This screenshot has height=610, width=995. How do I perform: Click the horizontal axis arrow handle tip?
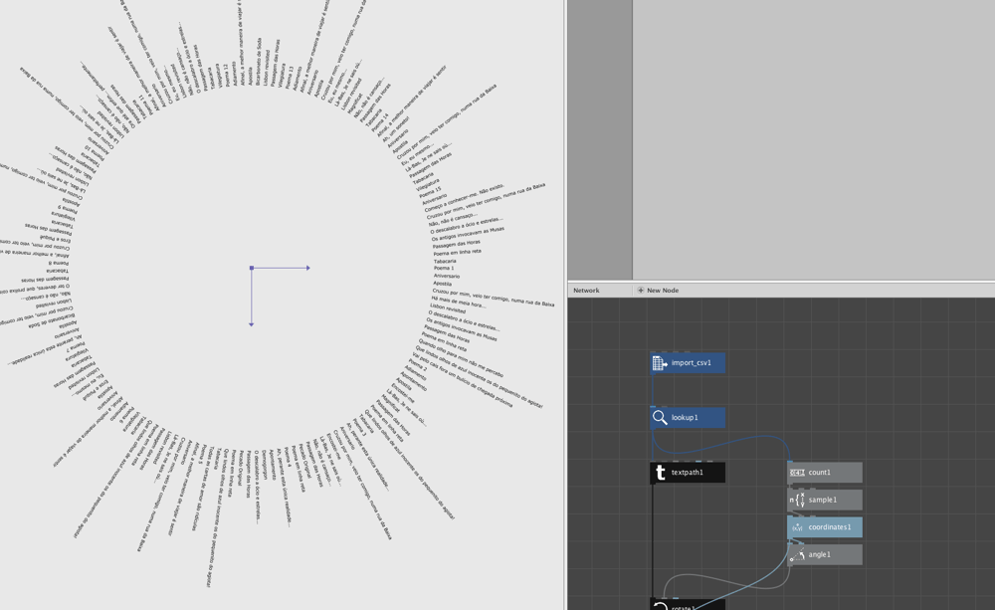pos(308,268)
